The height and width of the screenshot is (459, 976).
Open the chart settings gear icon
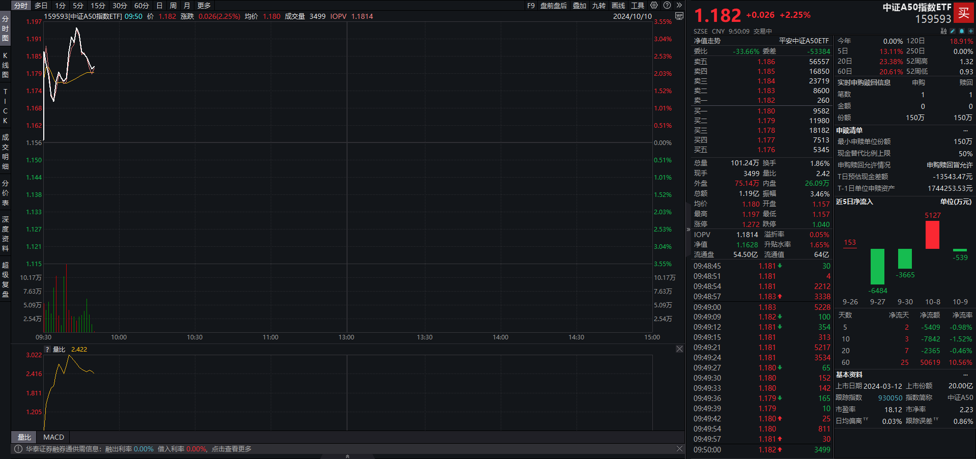[654, 5]
